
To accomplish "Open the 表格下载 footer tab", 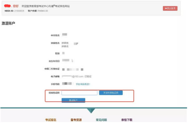I will [x=127, y=120].
